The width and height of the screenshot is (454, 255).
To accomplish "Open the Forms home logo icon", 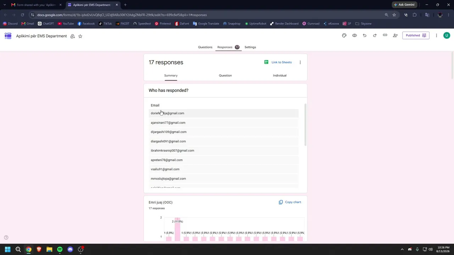I will click(x=8, y=36).
